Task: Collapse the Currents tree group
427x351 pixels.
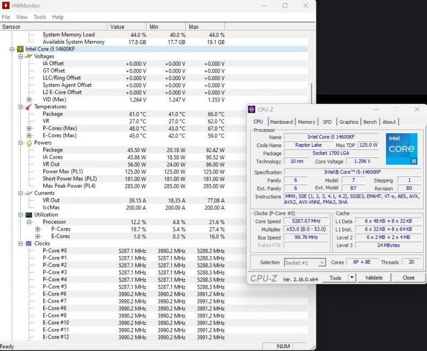Action: tap(20, 193)
